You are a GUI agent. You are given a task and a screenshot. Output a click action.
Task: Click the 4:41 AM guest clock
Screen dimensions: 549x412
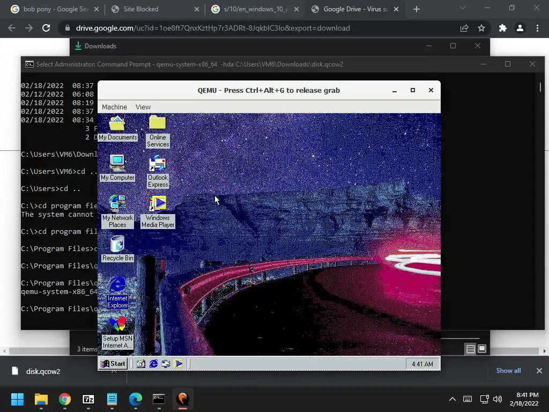point(422,364)
